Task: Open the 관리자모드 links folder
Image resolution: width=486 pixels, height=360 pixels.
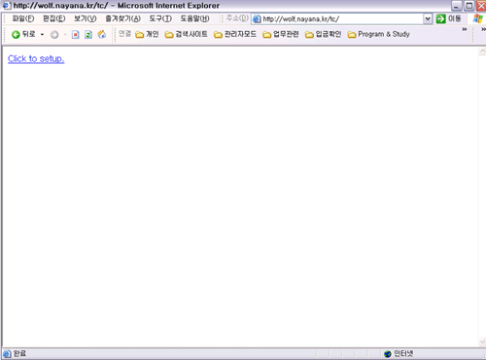Action: (235, 34)
